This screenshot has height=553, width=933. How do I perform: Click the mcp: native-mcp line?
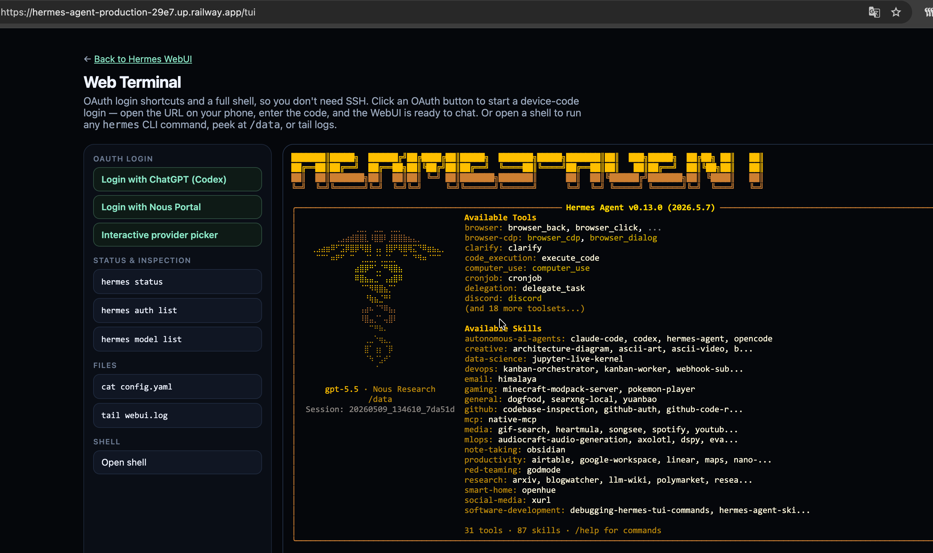[x=500, y=419]
